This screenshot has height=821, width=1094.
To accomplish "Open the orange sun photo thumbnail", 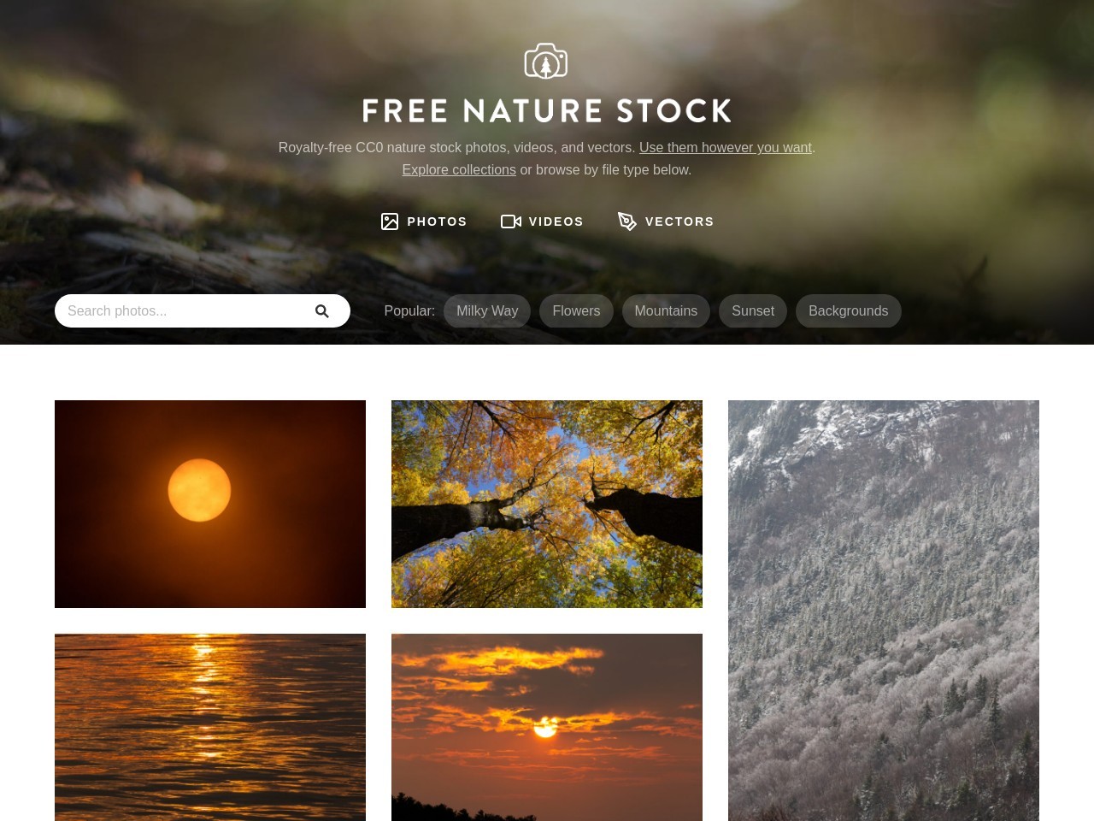I will pyautogui.click(x=210, y=504).
